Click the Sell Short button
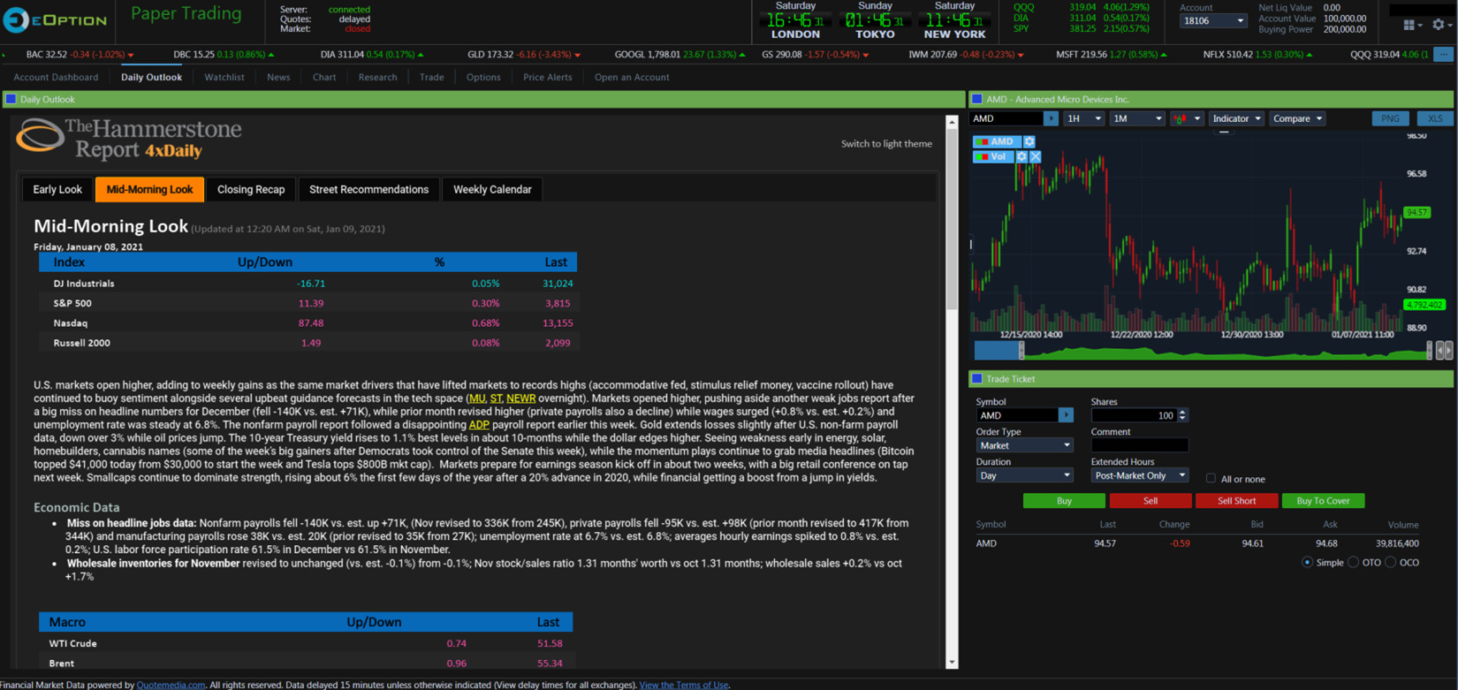 [1236, 501]
